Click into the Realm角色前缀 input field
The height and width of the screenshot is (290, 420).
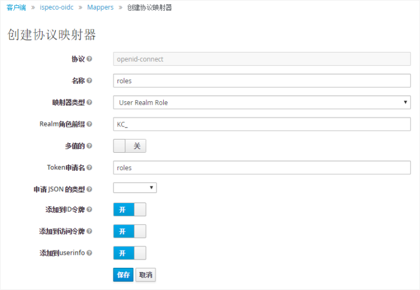[x=262, y=124]
